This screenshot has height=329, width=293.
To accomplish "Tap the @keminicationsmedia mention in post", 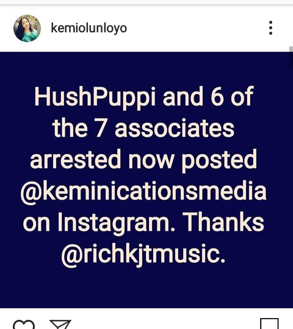I will 143,192.
